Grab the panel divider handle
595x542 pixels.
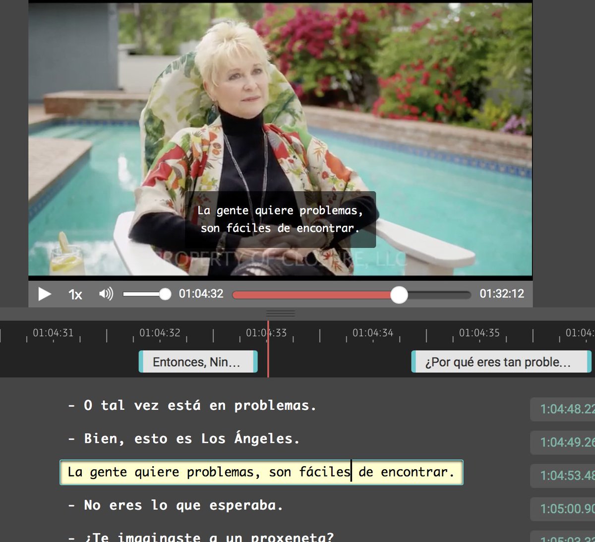[281, 314]
